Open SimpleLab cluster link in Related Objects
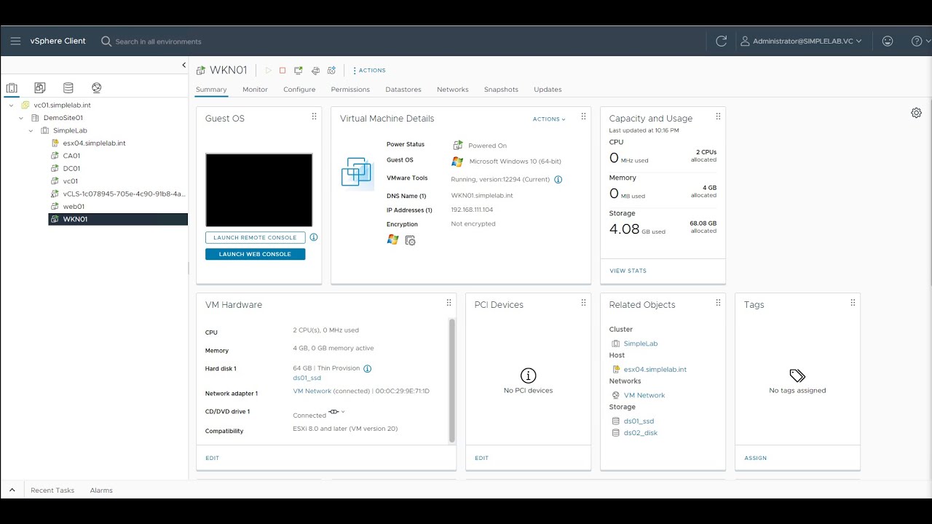 point(640,344)
